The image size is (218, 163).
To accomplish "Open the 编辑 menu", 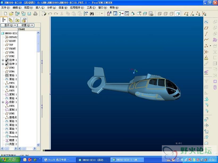I will tap(17, 8).
